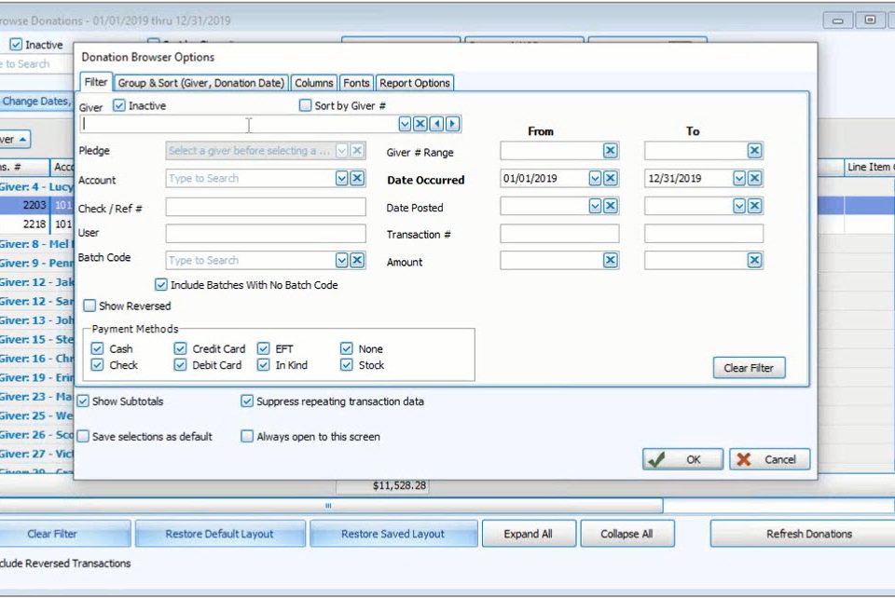This screenshot has width=895, height=598.
Task: Click the OK button with checkmark
Action: (x=682, y=459)
